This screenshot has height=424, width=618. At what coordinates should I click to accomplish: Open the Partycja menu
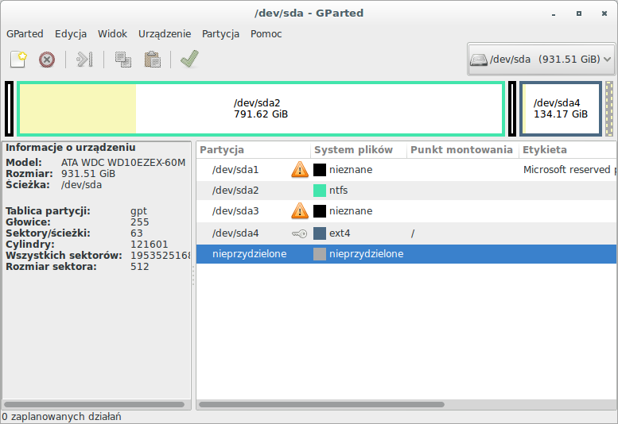pos(221,33)
